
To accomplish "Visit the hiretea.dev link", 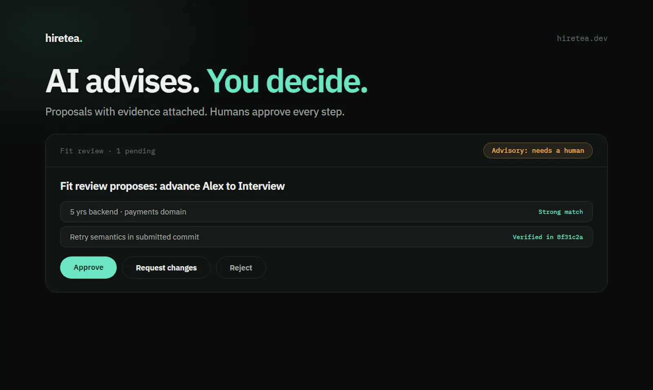I will 582,38.
